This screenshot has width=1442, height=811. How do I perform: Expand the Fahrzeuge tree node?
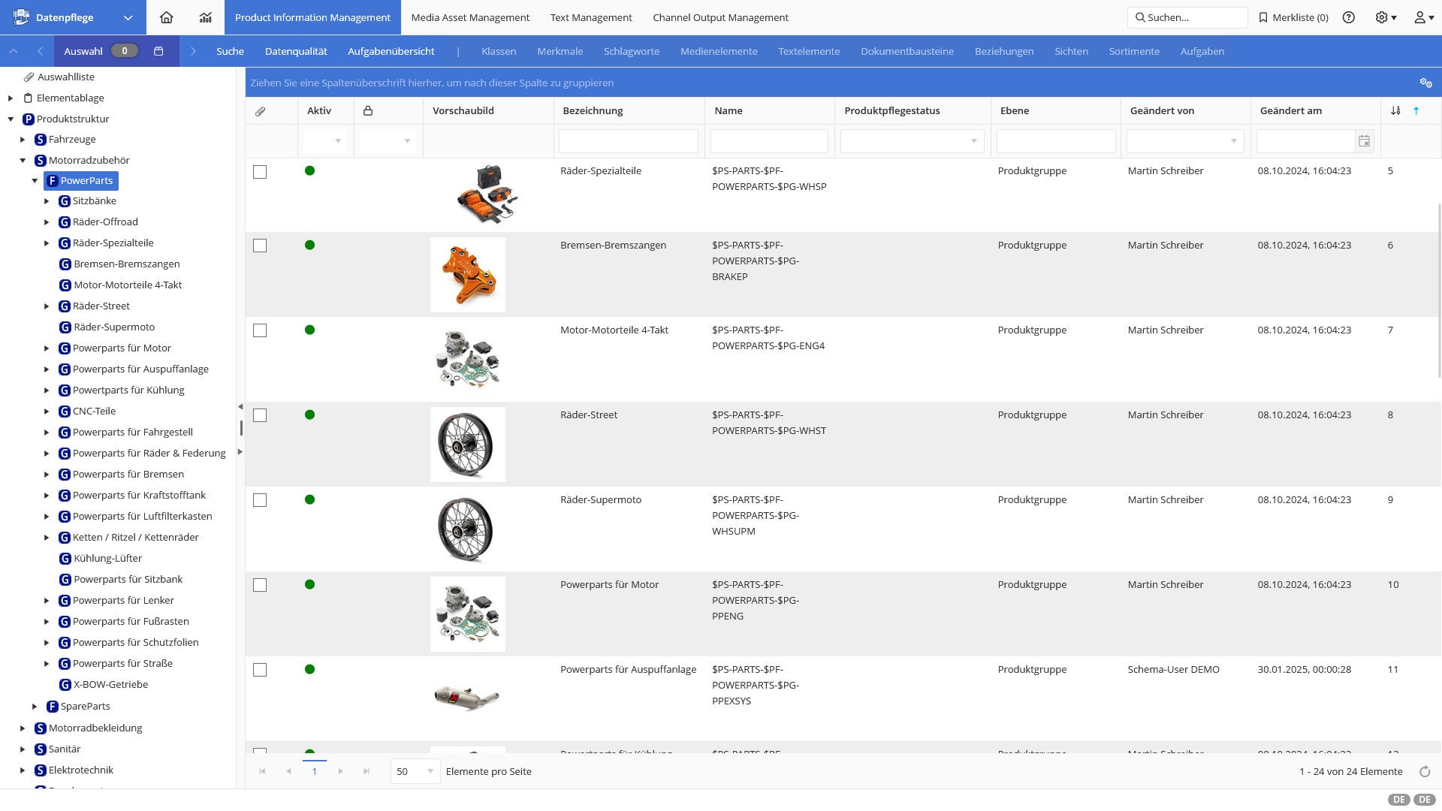click(x=23, y=140)
